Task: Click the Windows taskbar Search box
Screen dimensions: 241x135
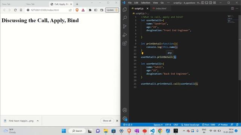Action: coord(77,131)
